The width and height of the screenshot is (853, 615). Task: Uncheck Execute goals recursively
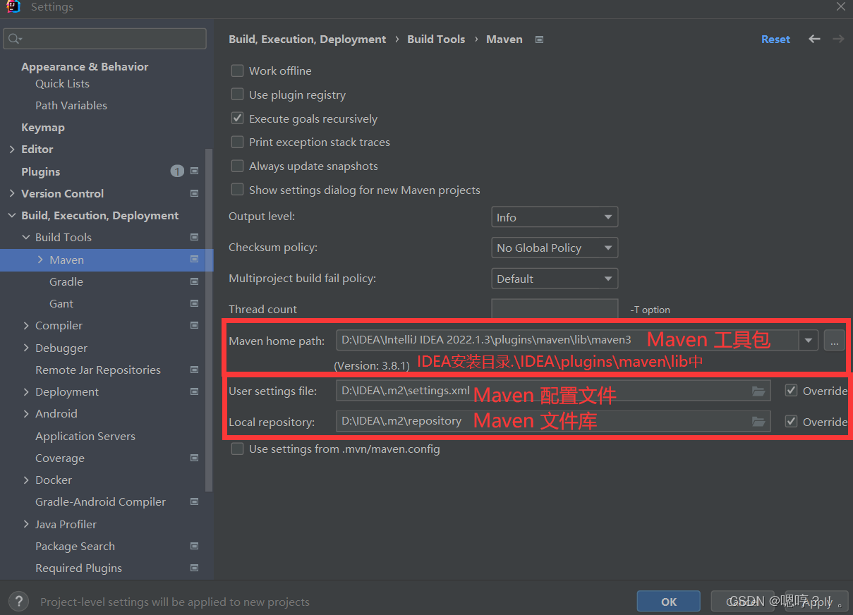(x=238, y=118)
